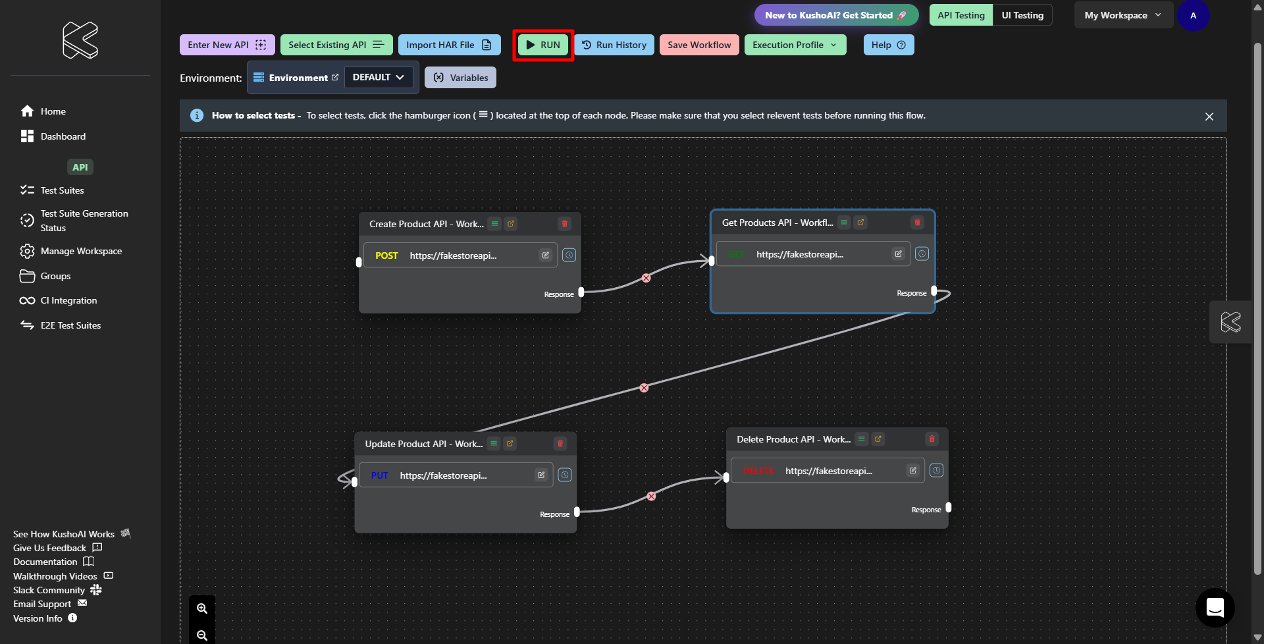This screenshot has width=1264, height=644.
Task: Dismiss the How to select tests banner
Action: (1209, 117)
